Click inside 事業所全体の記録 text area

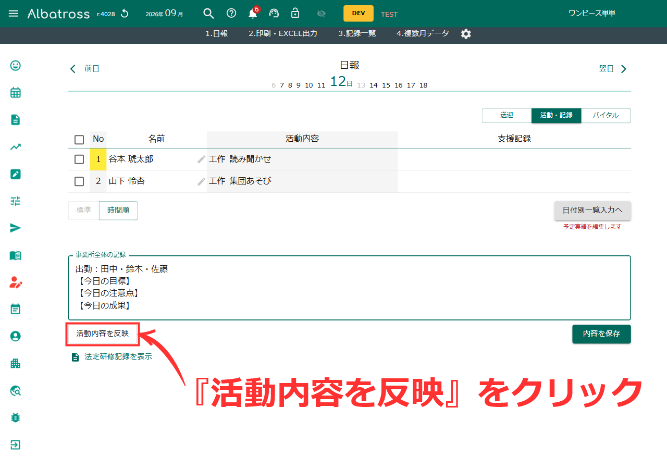349,288
